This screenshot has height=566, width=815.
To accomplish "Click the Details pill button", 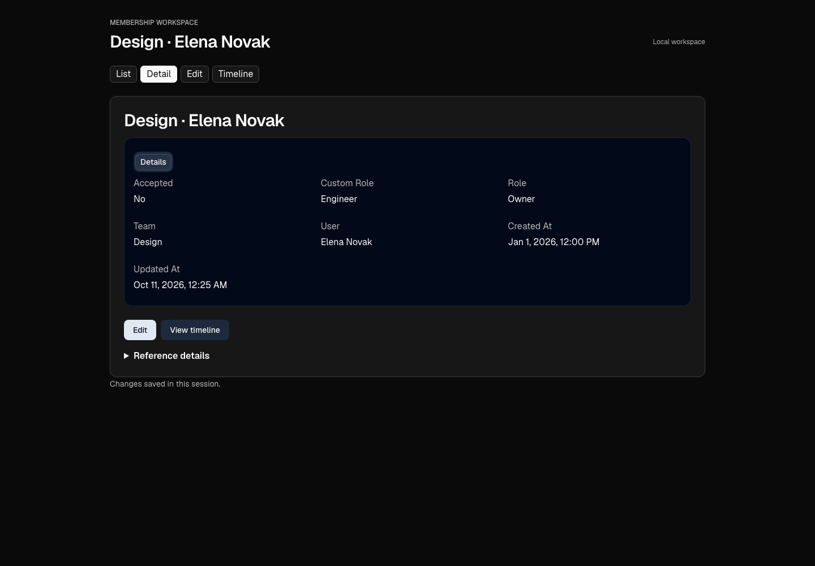I will [x=153, y=162].
